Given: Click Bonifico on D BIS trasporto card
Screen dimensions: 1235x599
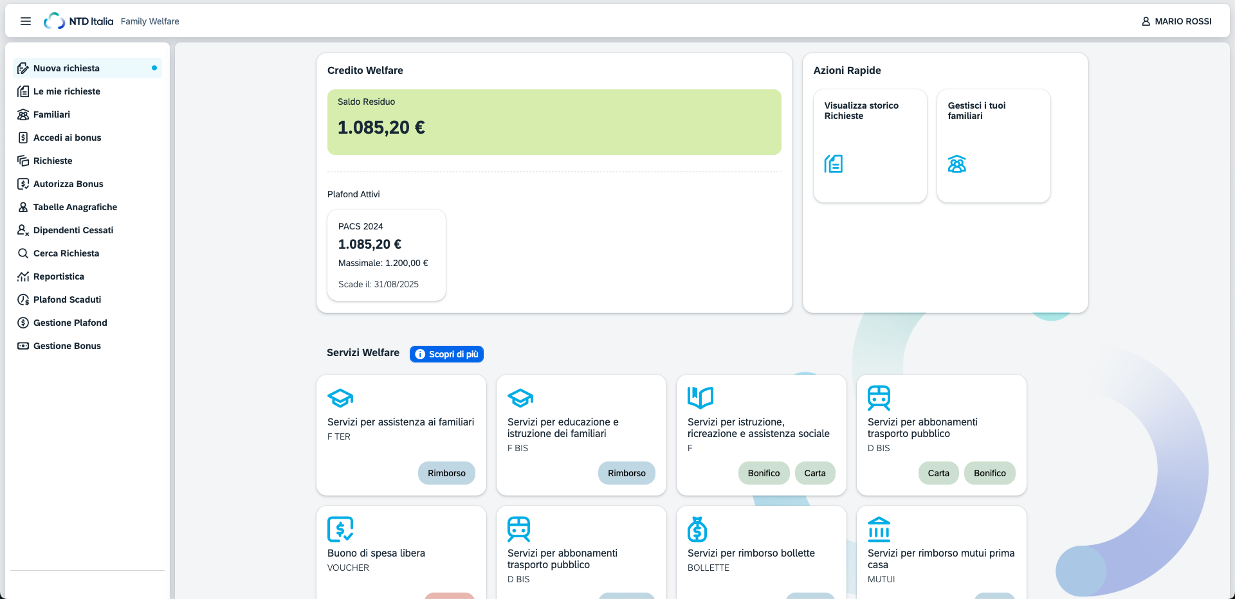Looking at the screenshot, I should tap(989, 473).
